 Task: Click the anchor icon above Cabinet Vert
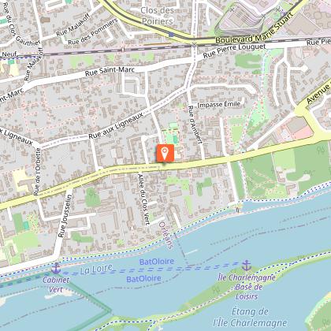56,269
